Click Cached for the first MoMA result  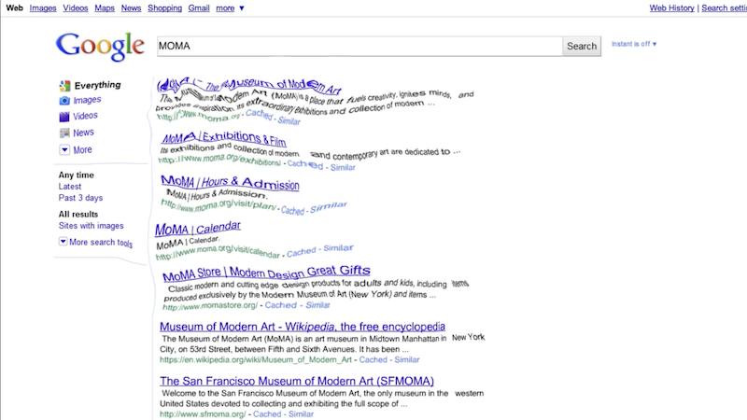point(260,114)
